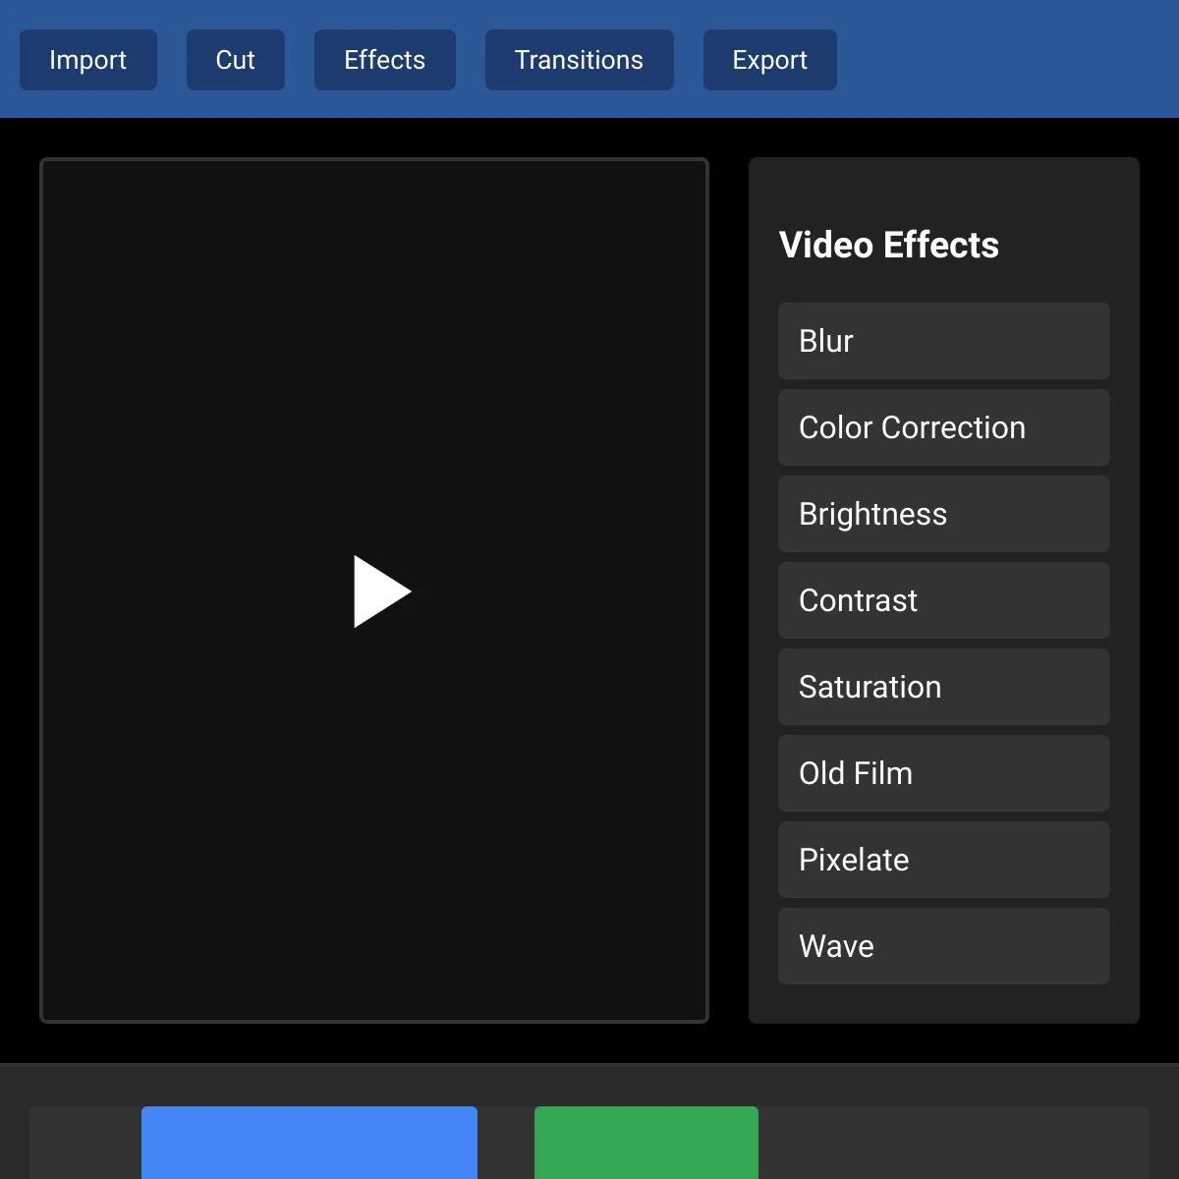The width and height of the screenshot is (1179, 1179).
Task: Select the green clip on the timeline
Action: (x=646, y=1143)
